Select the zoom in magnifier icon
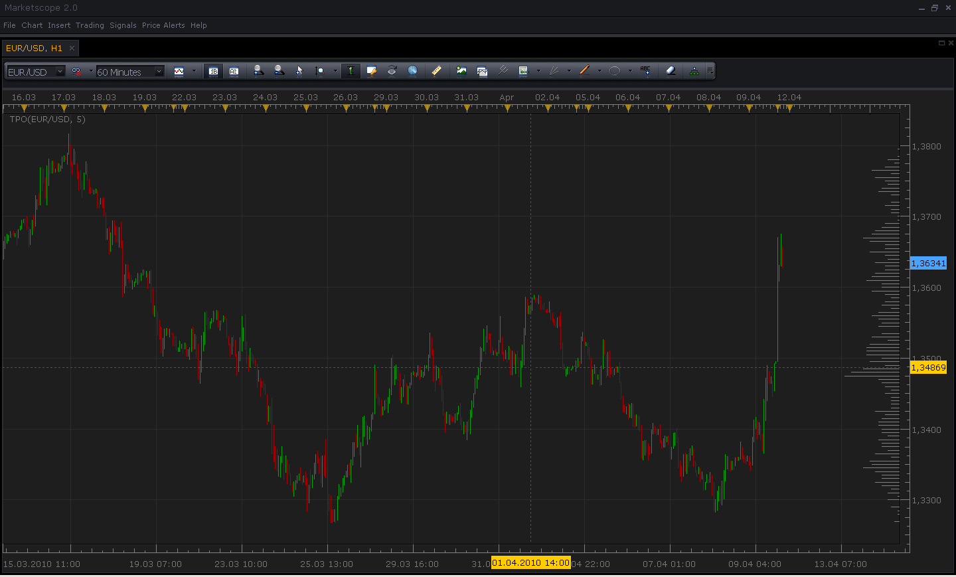Viewport: 956px width, 577px height. (259, 71)
